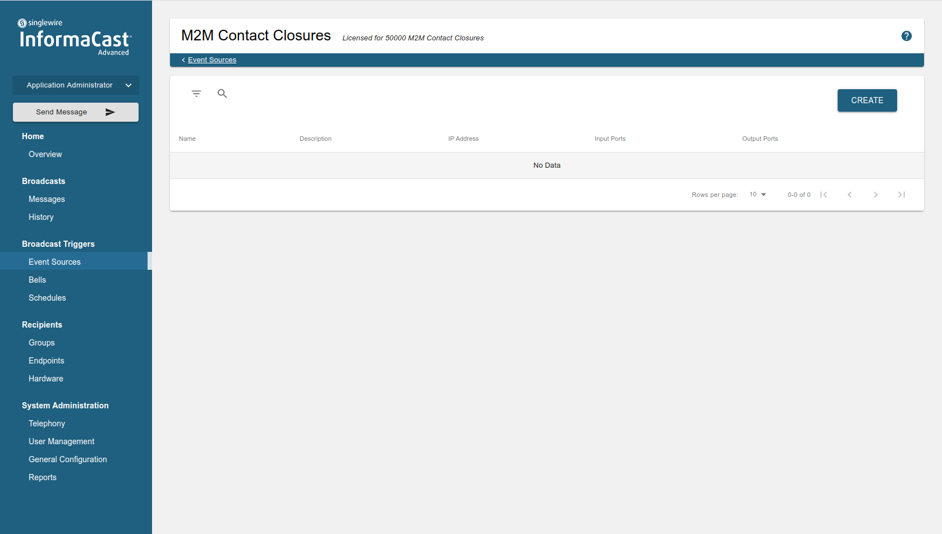
Task: Go to next page arrow
Action: pyautogui.click(x=875, y=195)
